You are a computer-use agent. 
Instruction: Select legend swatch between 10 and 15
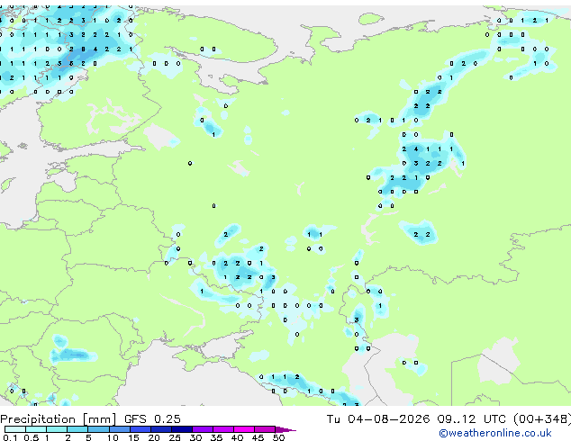coord(120,429)
